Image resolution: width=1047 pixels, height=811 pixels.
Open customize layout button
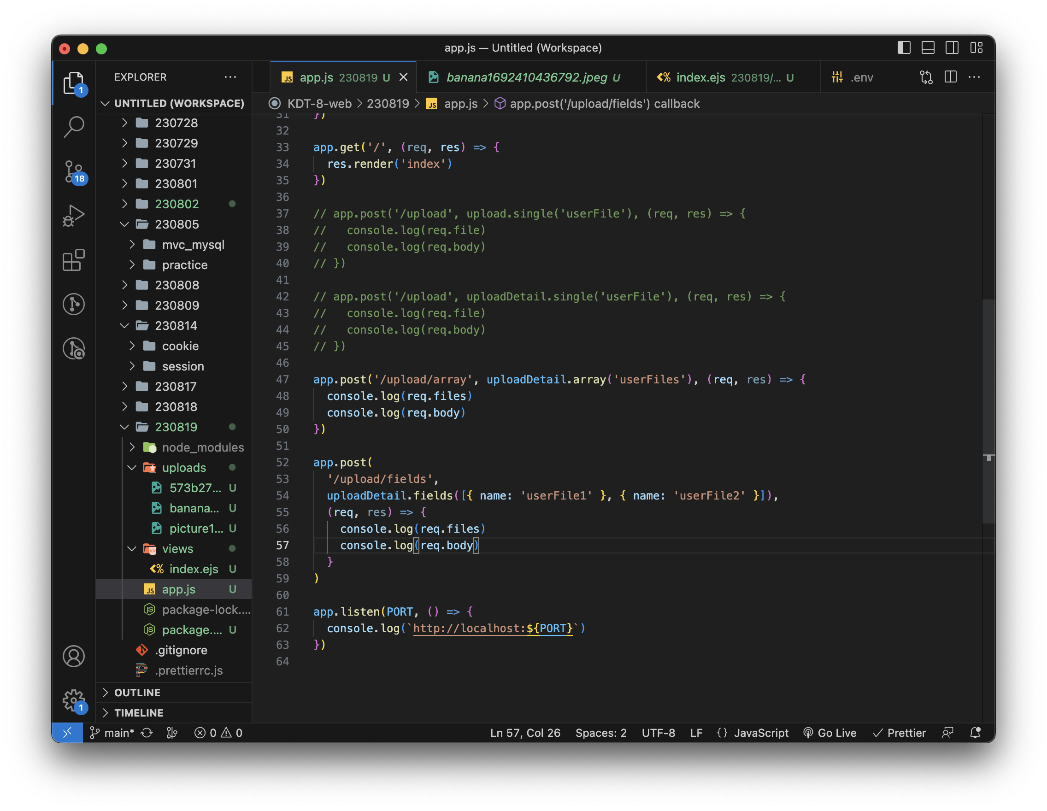(976, 47)
